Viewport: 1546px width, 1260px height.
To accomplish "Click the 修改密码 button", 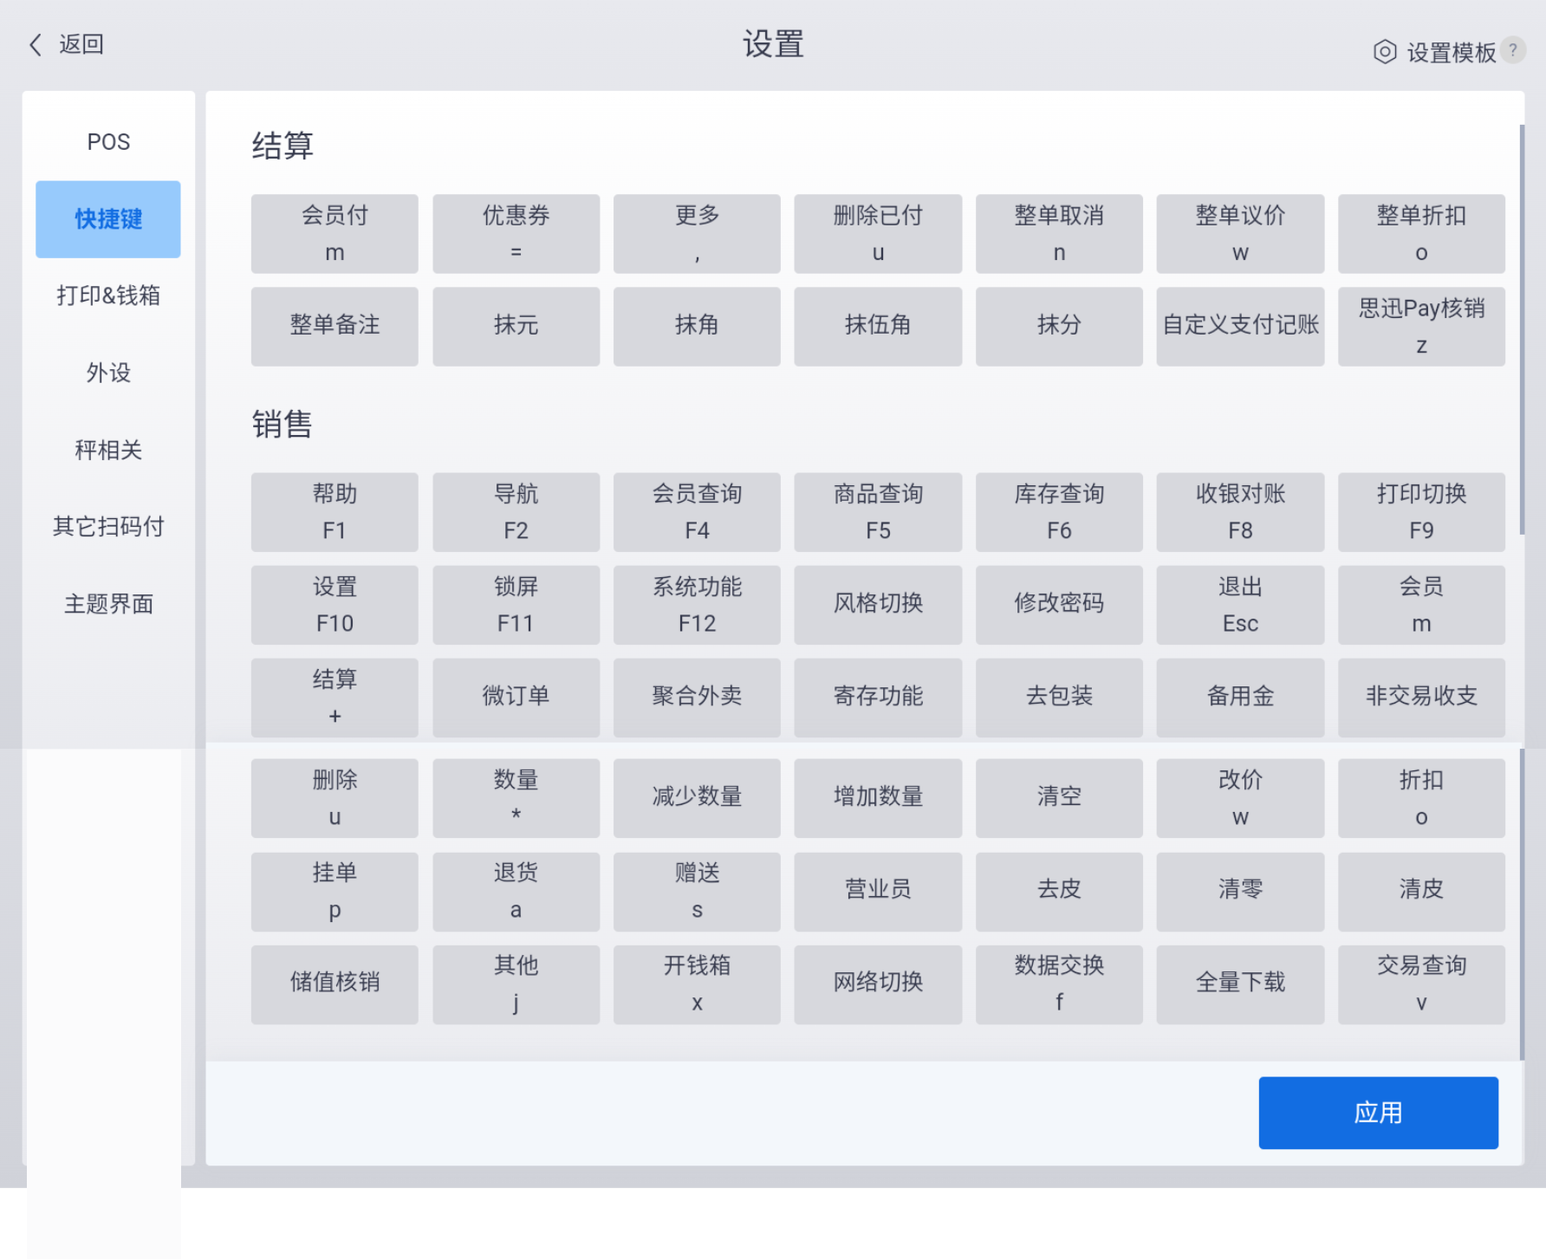I will (x=1059, y=605).
